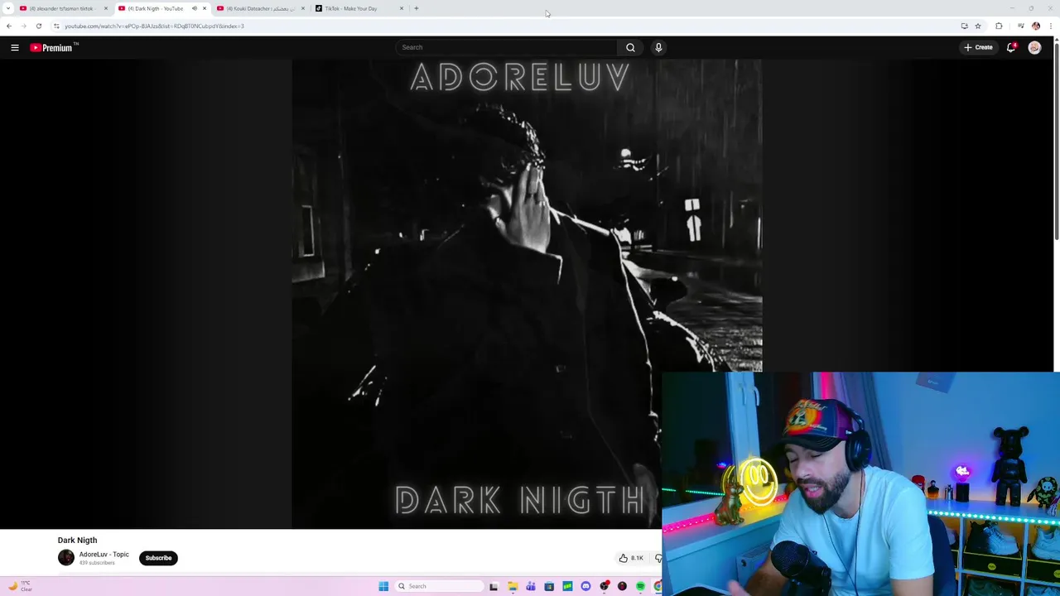Open a new browser tab
Viewport: 1060px width, 596px height.
click(x=417, y=8)
